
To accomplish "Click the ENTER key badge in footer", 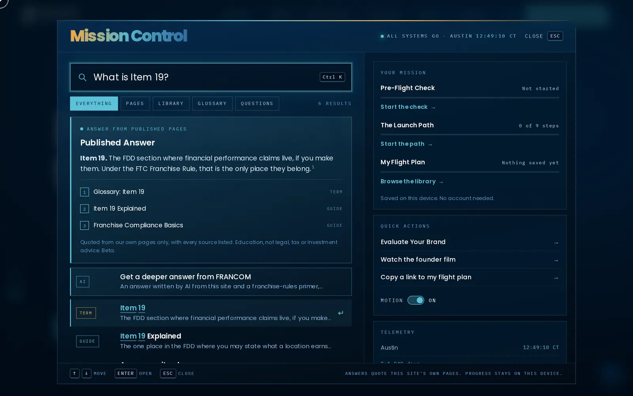I will click(x=126, y=373).
